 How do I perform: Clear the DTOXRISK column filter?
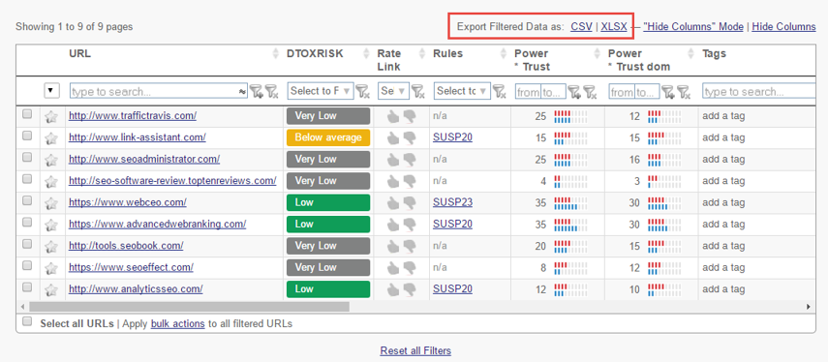coord(363,92)
